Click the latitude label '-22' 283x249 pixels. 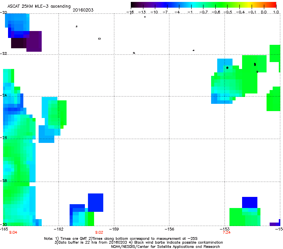(3, 54)
